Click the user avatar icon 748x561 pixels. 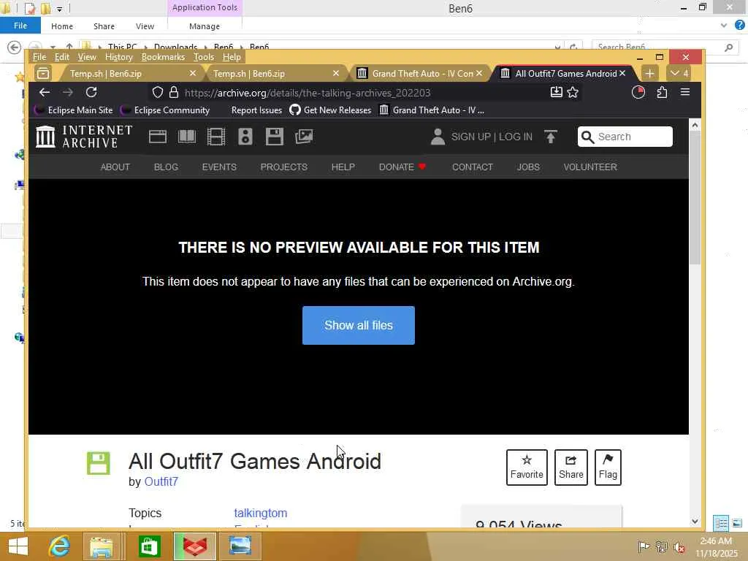[438, 137]
